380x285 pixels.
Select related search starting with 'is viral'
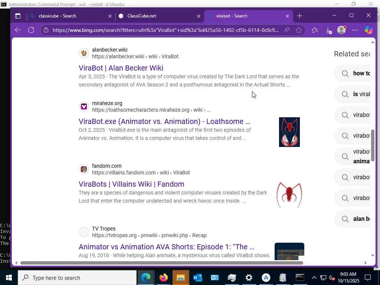click(x=353, y=94)
